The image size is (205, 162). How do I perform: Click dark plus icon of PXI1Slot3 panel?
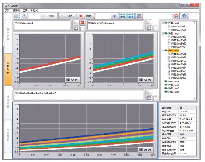pyautogui.click(x=149, y=28)
